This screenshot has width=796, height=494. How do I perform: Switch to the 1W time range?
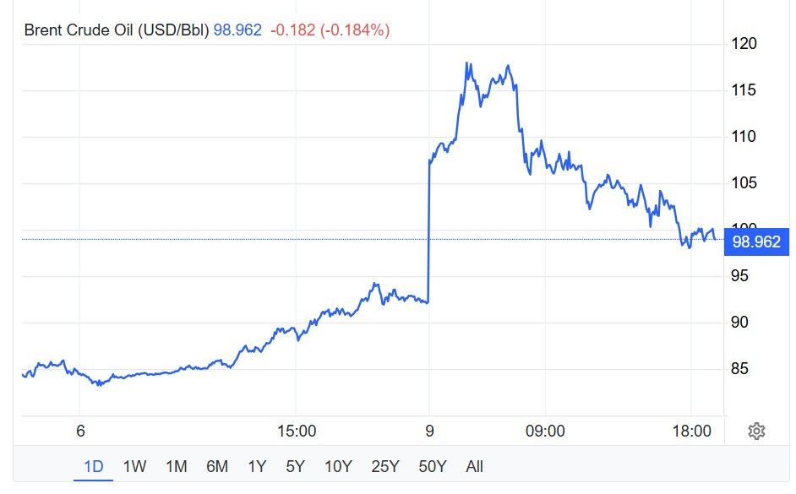pos(134,466)
